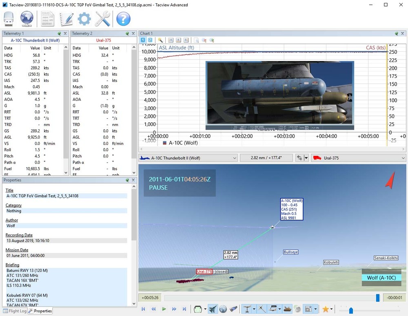Open the blue question mark help icon
The height and width of the screenshot is (316, 408).
[x=123, y=19]
